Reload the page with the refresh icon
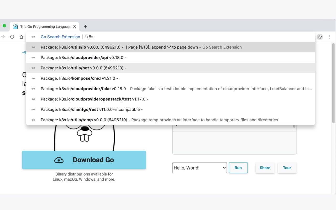This screenshot has width=336, height=210. [12, 37]
